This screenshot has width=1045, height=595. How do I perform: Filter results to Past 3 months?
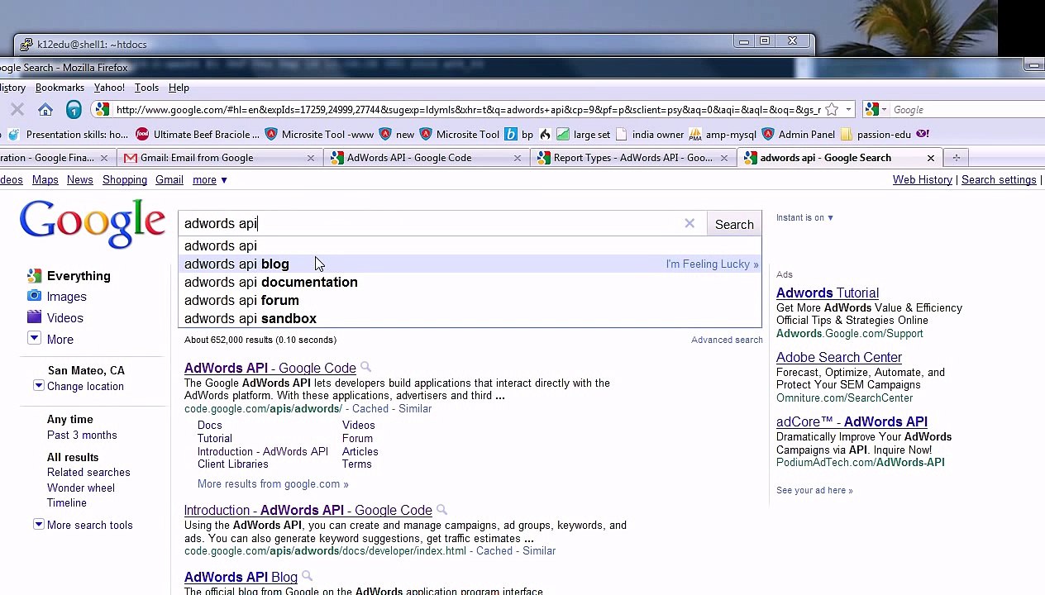pos(82,436)
